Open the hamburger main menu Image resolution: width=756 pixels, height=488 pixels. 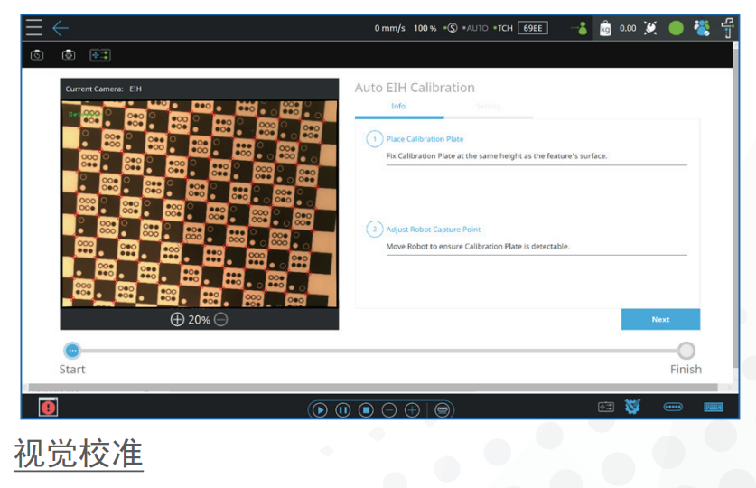click(33, 28)
